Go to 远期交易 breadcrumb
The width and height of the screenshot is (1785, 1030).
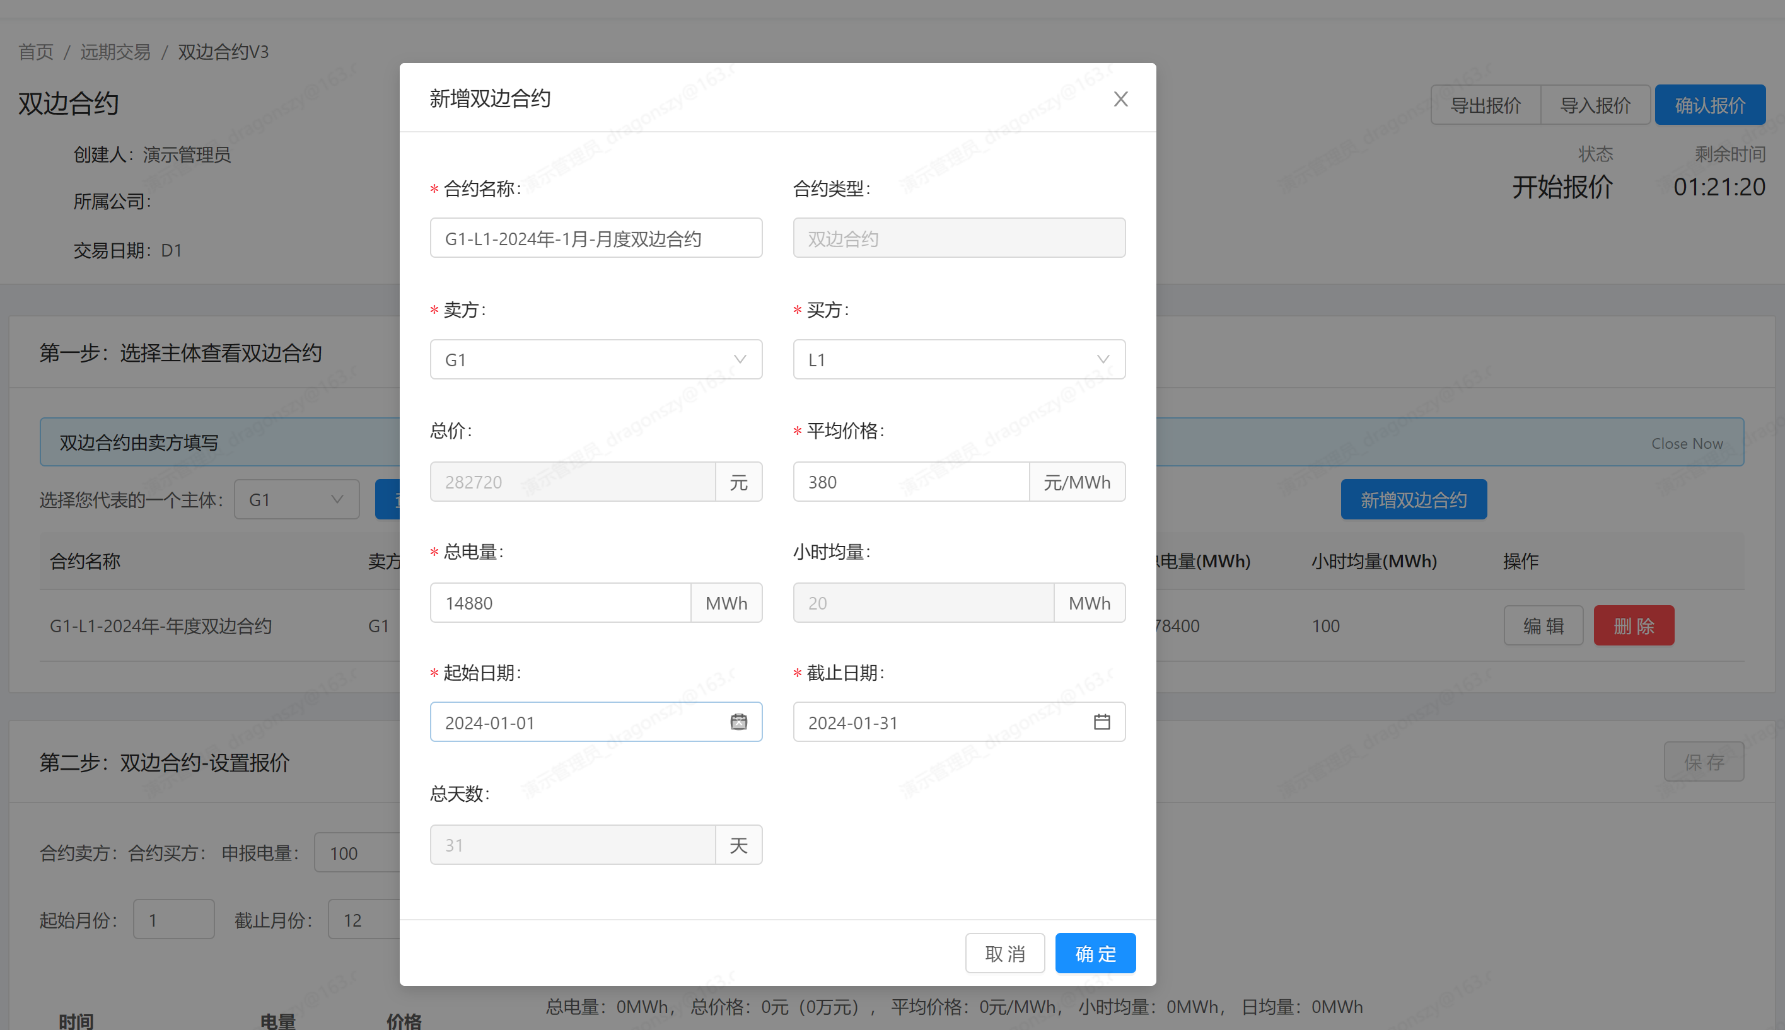[115, 52]
